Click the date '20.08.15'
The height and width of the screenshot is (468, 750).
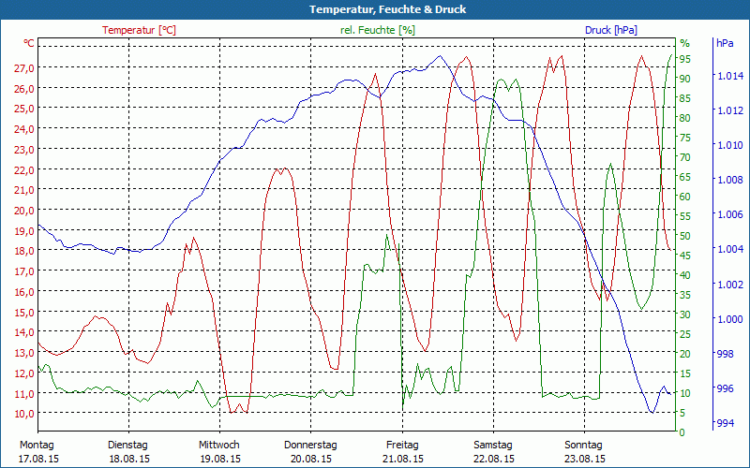(x=311, y=459)
